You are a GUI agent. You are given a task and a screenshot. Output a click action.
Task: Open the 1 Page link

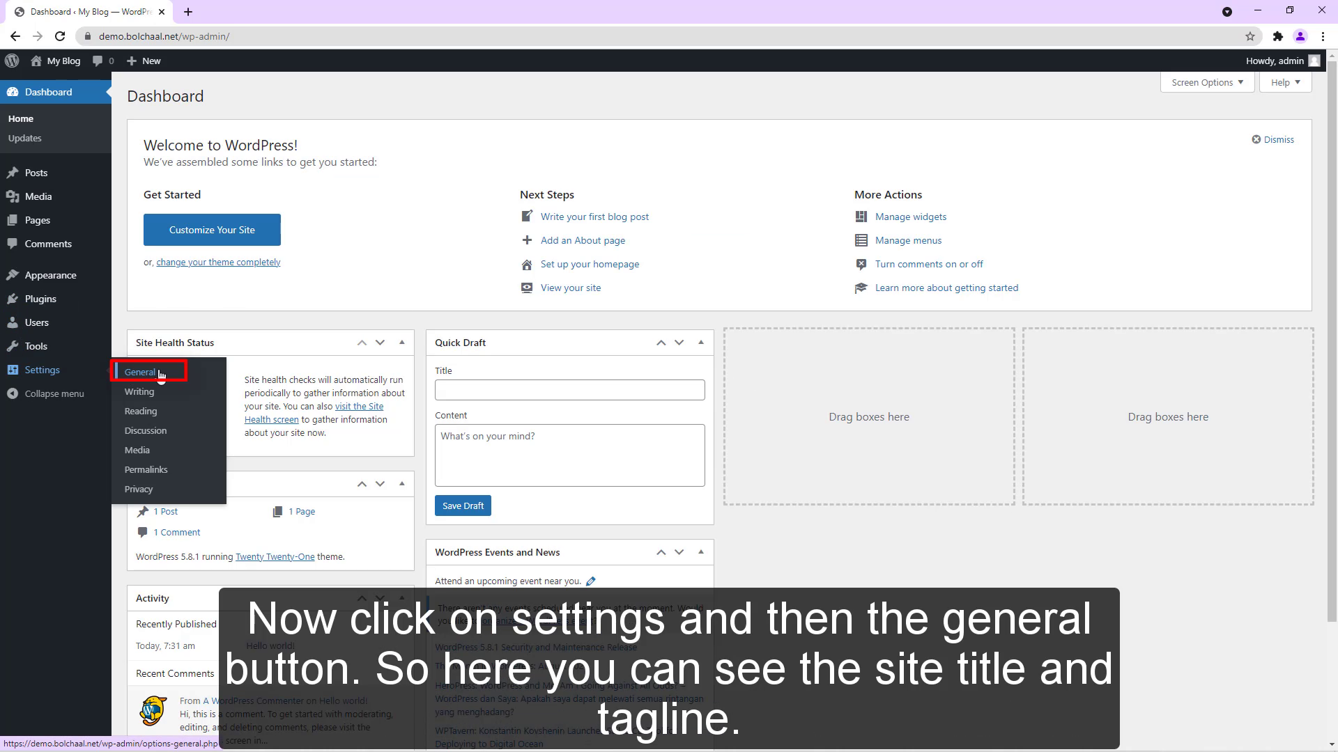click(302, 511)
